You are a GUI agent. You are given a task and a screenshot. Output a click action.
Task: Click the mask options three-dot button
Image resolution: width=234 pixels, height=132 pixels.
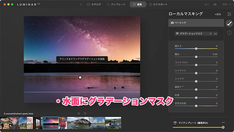[x=215, y=33]
